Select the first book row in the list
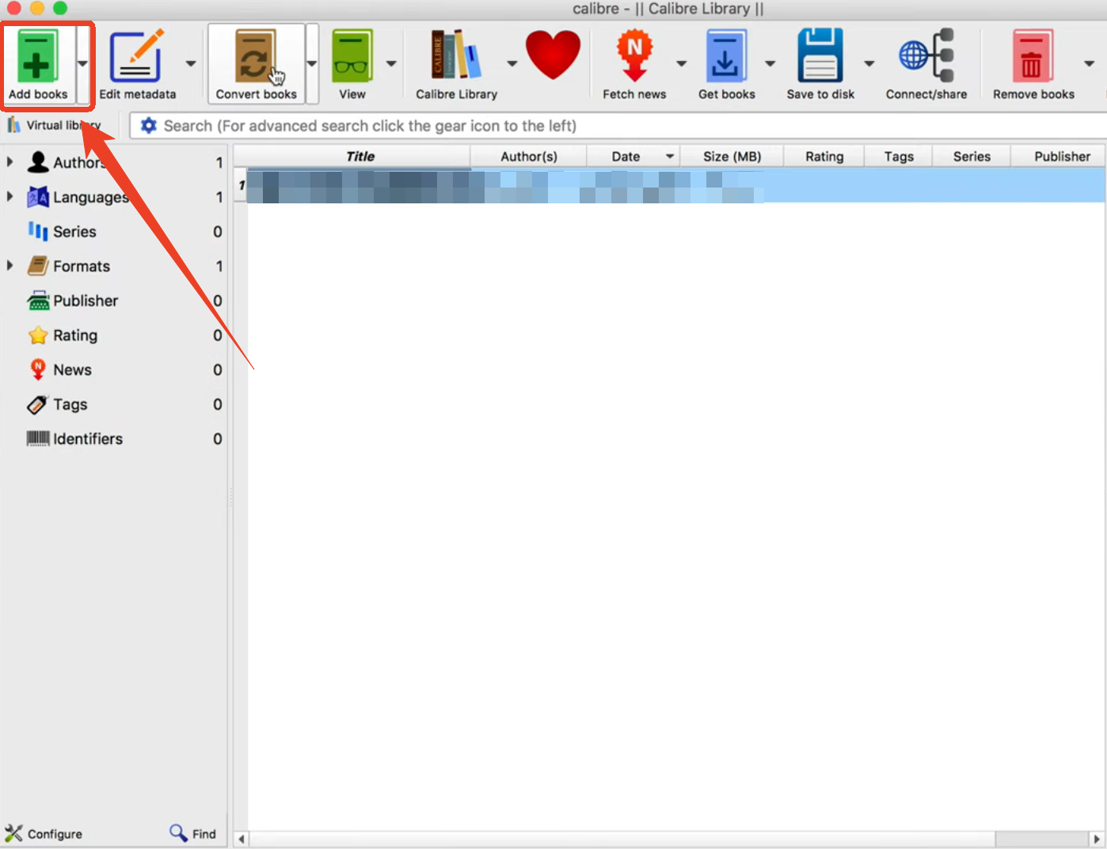Image resolution: width=1107 pixels, height=849 pixels. tap(676, 186)
